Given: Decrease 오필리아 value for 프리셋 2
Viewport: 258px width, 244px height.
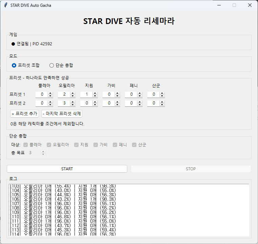Looking at the screenshot, I should (x=72, y=104).
